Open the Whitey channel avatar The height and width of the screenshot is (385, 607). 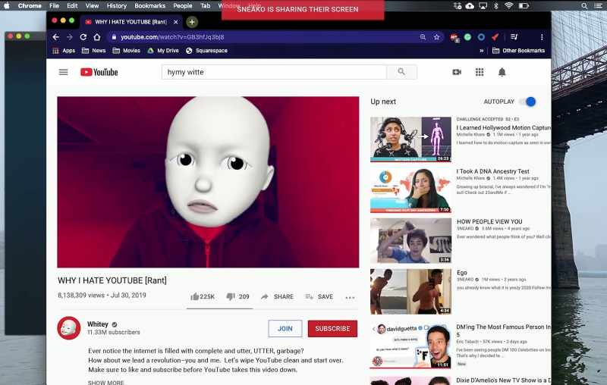point(69,328)
